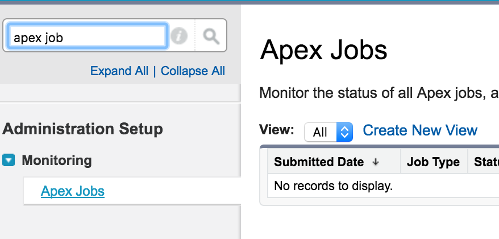Open Apex Jobs in the sidebar

73,191
